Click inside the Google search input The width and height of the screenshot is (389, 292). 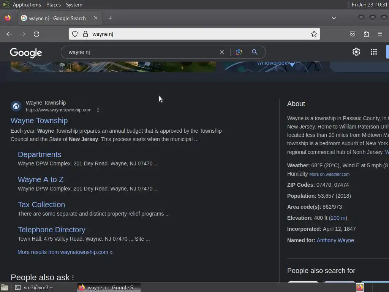click(141, 52)
